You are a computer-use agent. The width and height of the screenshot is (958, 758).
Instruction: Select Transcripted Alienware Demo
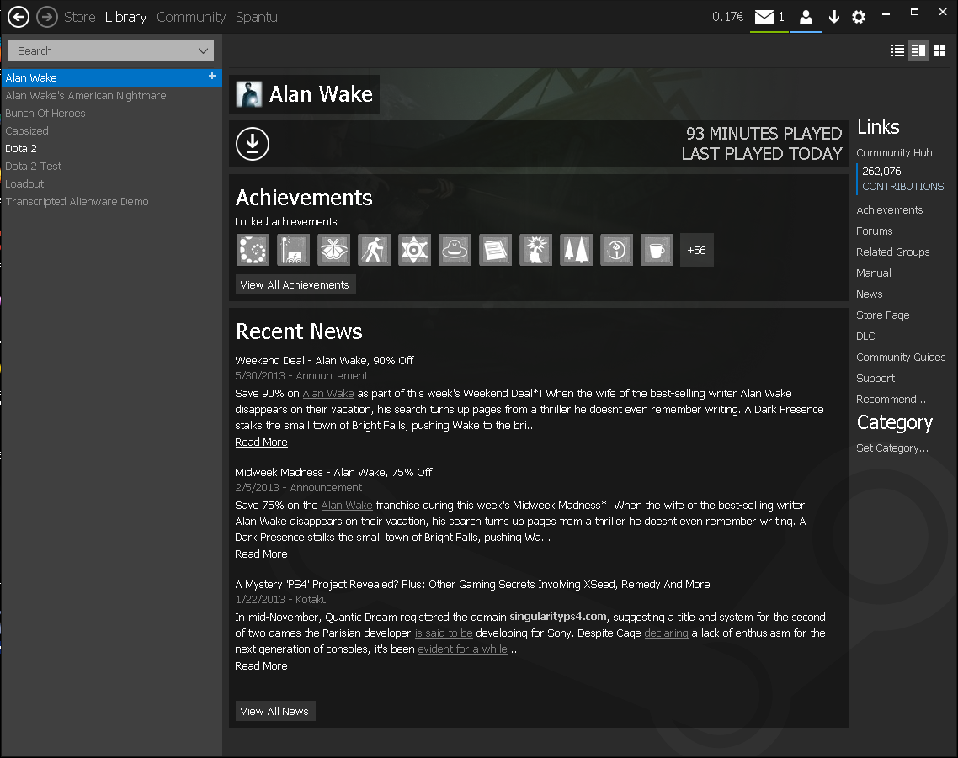(111, 202)
